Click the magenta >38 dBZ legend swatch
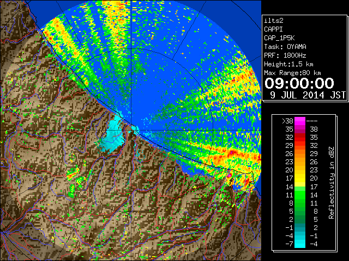This screenshot has width=349, height=261. click(x=300, y=121)
